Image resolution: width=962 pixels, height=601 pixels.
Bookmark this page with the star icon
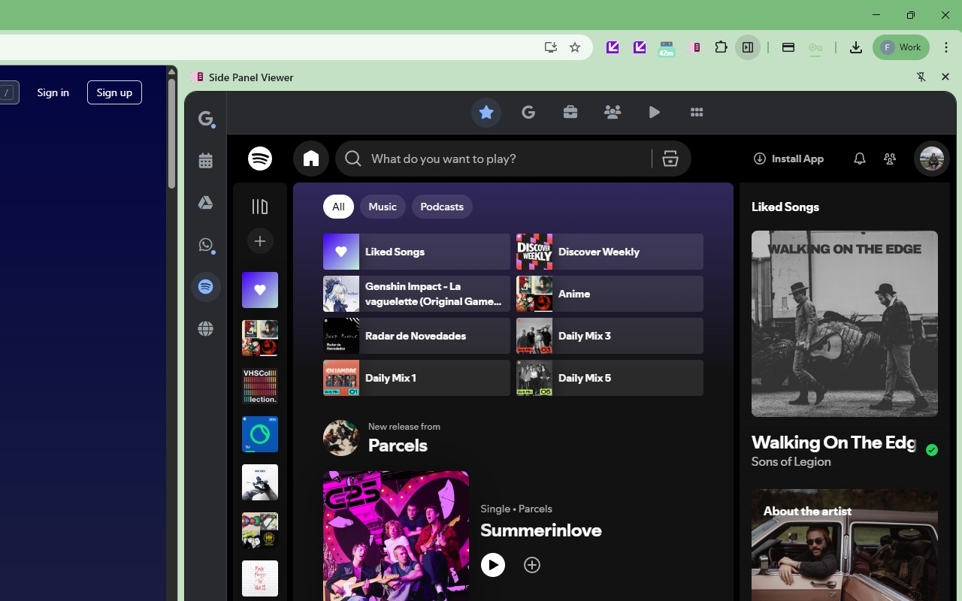click(x=575, y=47)
